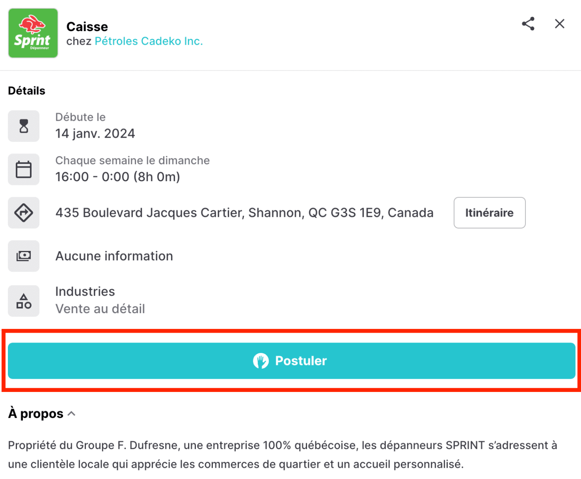Click the Vente au détail industry label
Screen dimensions: 581x479
coord(100,309)
